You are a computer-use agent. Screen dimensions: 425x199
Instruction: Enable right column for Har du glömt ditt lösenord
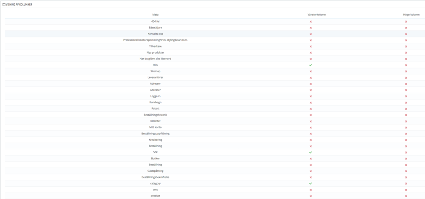click(x=406, y=59)
